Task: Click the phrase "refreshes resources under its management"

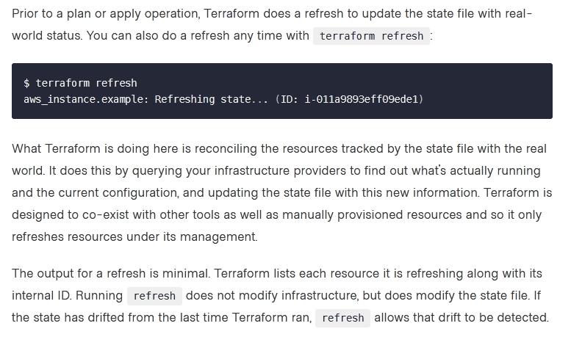Action: [134, 236]
